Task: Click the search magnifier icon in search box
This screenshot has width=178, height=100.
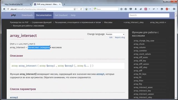Action: [94, 9]
